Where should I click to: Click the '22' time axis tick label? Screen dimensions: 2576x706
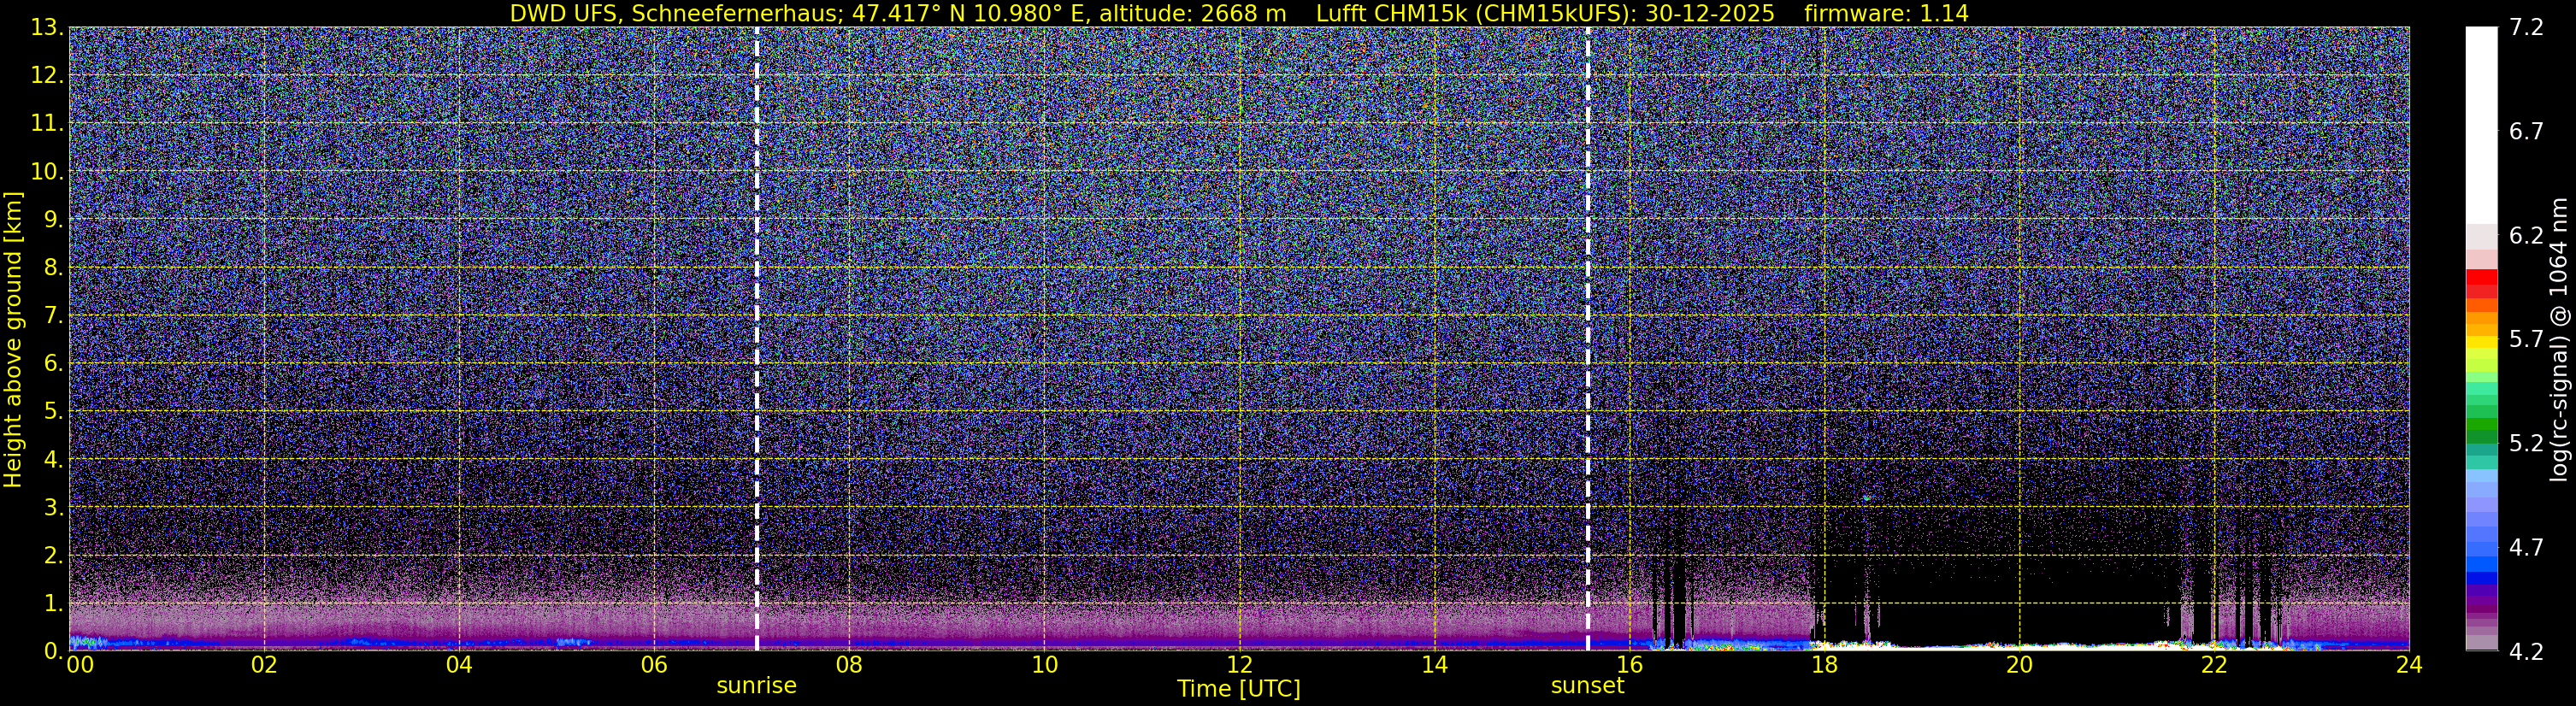pyautogui.click(x=2214, y=665)
